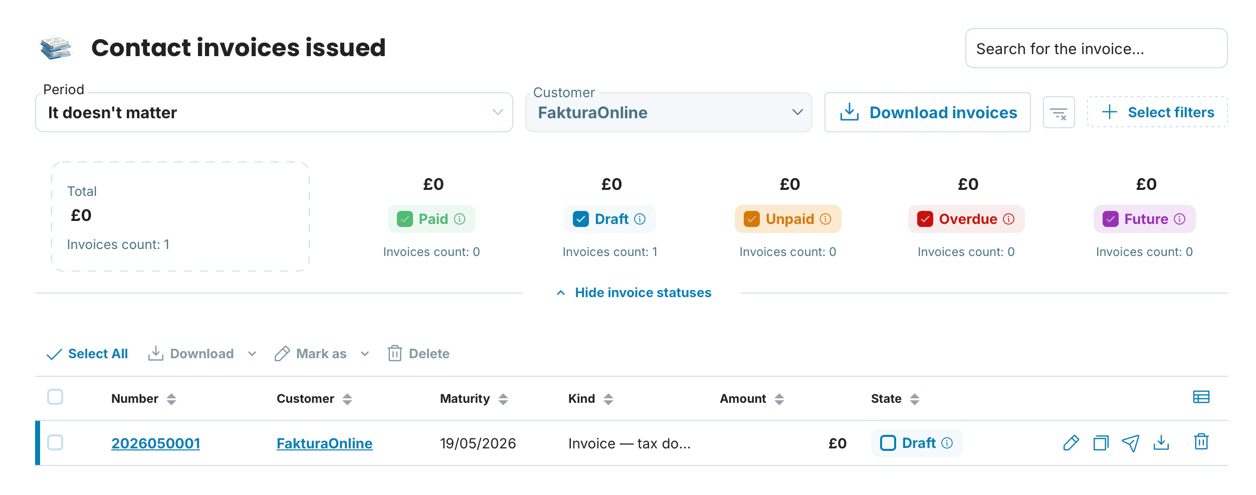1256x495 pixels.
Task: Download invoice 2026050001 from its row icon
Action: (1161, 442)
